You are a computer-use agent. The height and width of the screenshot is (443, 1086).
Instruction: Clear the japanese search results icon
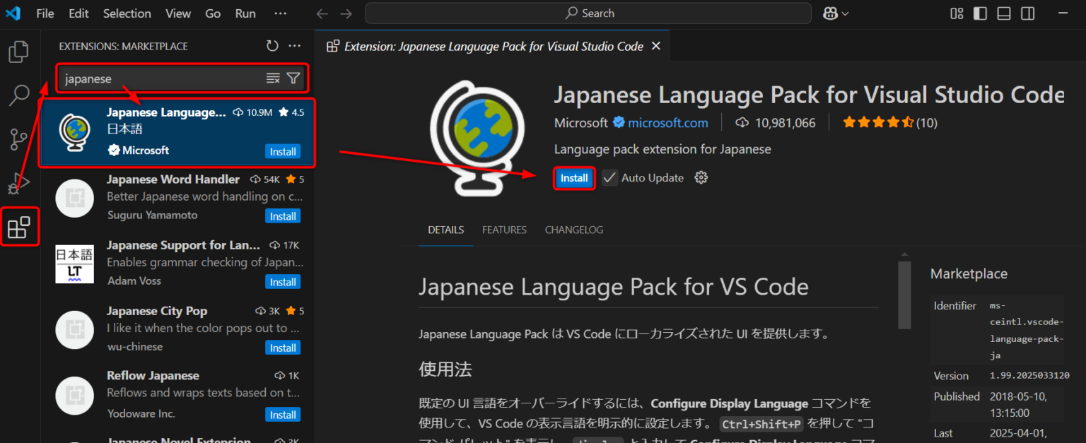point(273,78)
